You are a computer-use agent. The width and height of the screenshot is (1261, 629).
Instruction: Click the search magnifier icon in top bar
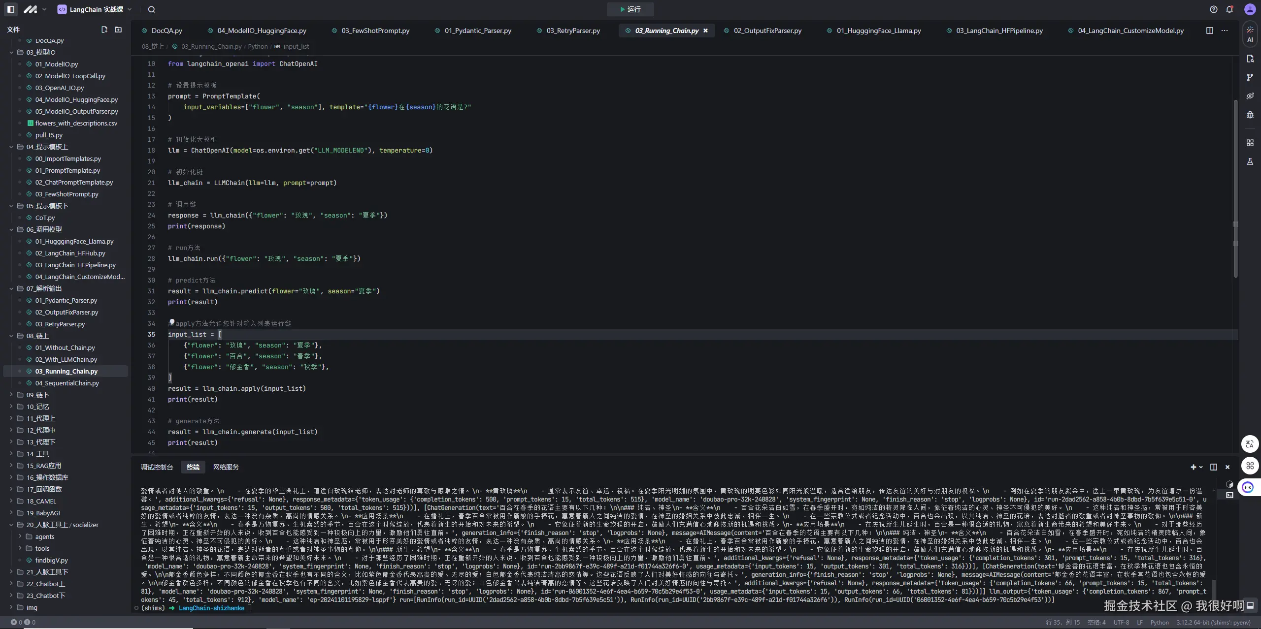click(x=152, y=9)
